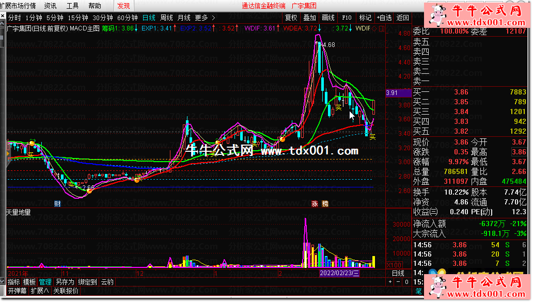Click the EXP2: 3.52 legend value
533x302 pixels.
(x=196, y=28)
